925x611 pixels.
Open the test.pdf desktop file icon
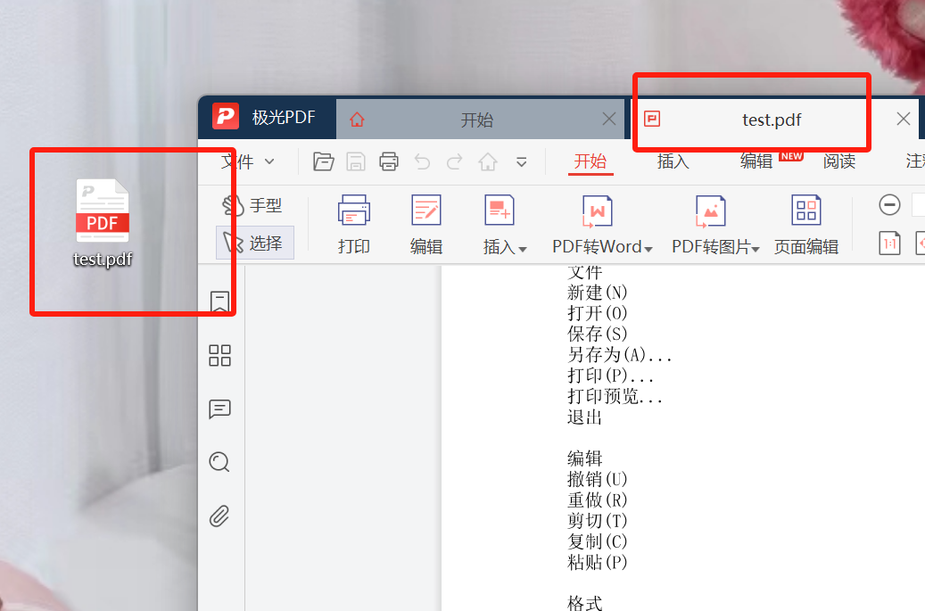click(103, 223)
